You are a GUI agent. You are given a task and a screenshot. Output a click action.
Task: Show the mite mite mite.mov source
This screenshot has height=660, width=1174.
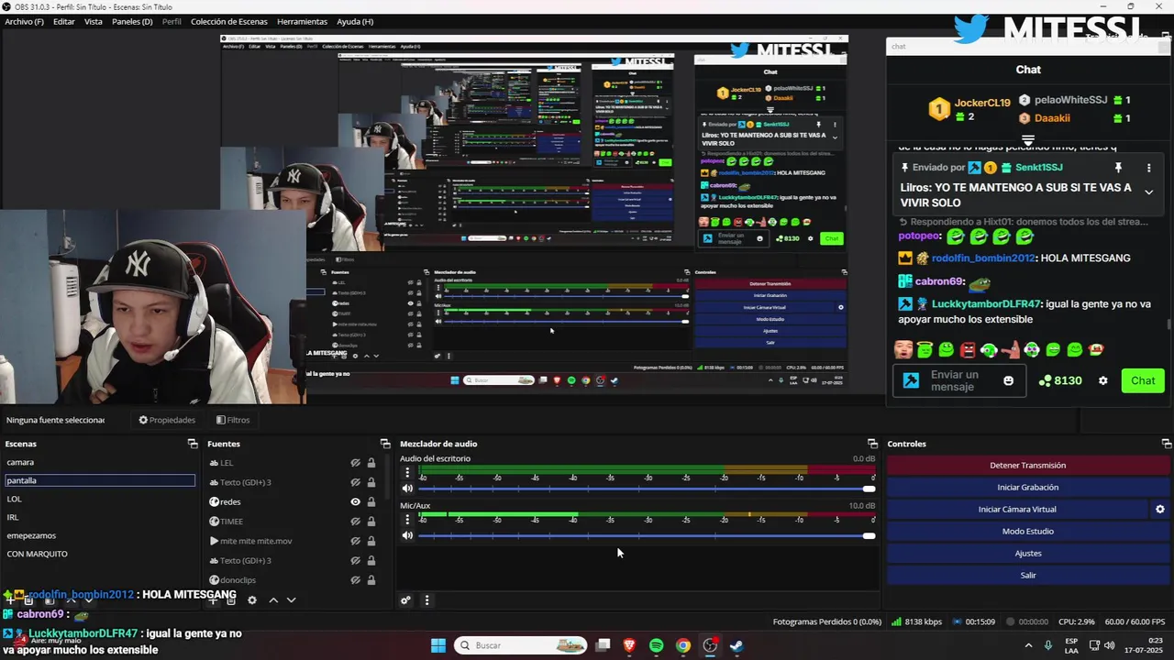click(x=355, y=541)
